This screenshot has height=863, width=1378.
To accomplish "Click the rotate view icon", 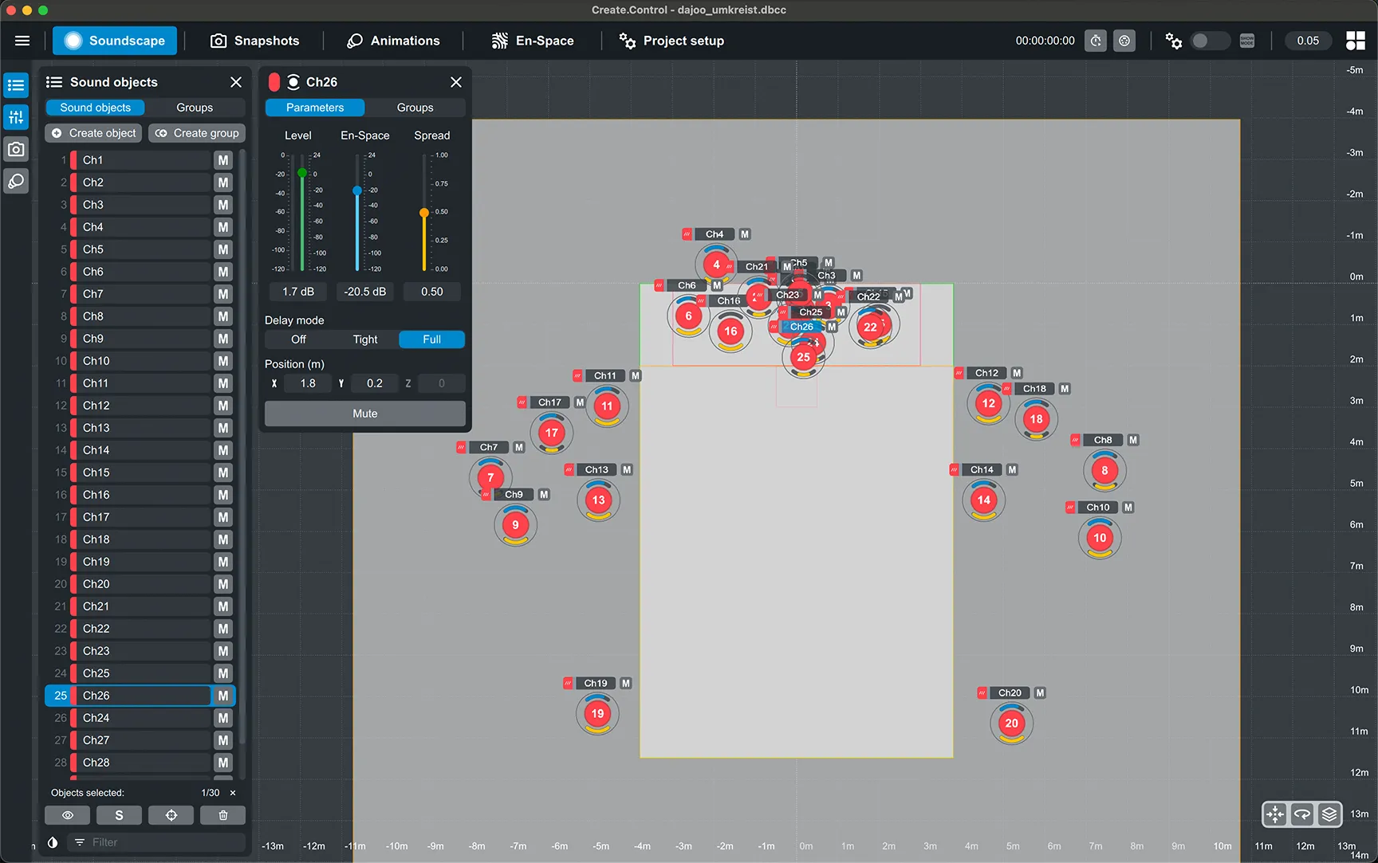I will click(1302, 814).
